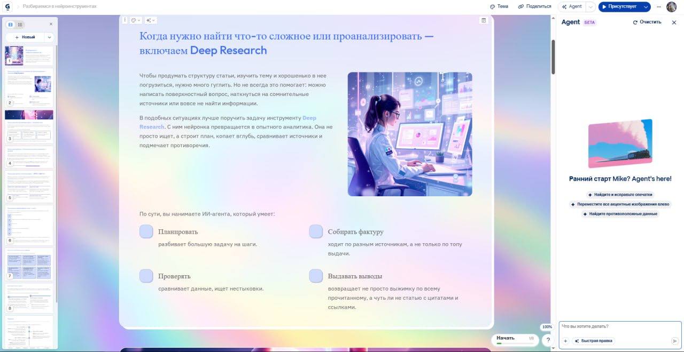Switch sidebar to list outline view
The width and height of the screenshot is (684, 352).
(x=20, y=24)
